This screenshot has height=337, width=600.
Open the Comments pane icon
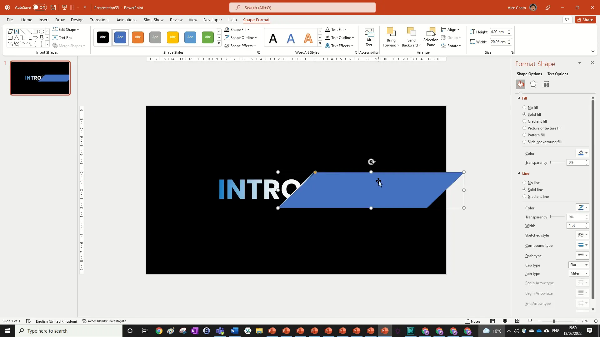(567, 20)
